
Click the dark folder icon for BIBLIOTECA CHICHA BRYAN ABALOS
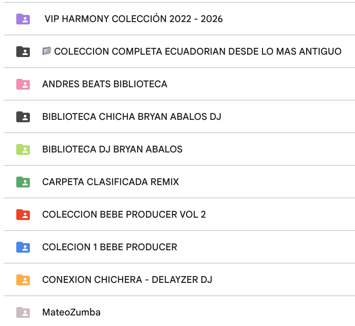pos(23,117)
